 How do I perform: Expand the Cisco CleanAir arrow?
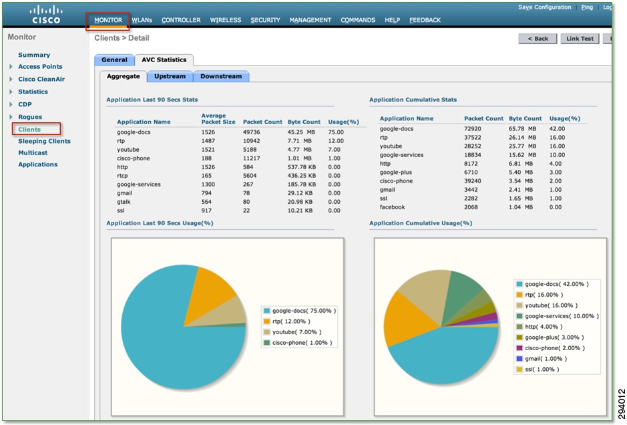tap(11, 80)
